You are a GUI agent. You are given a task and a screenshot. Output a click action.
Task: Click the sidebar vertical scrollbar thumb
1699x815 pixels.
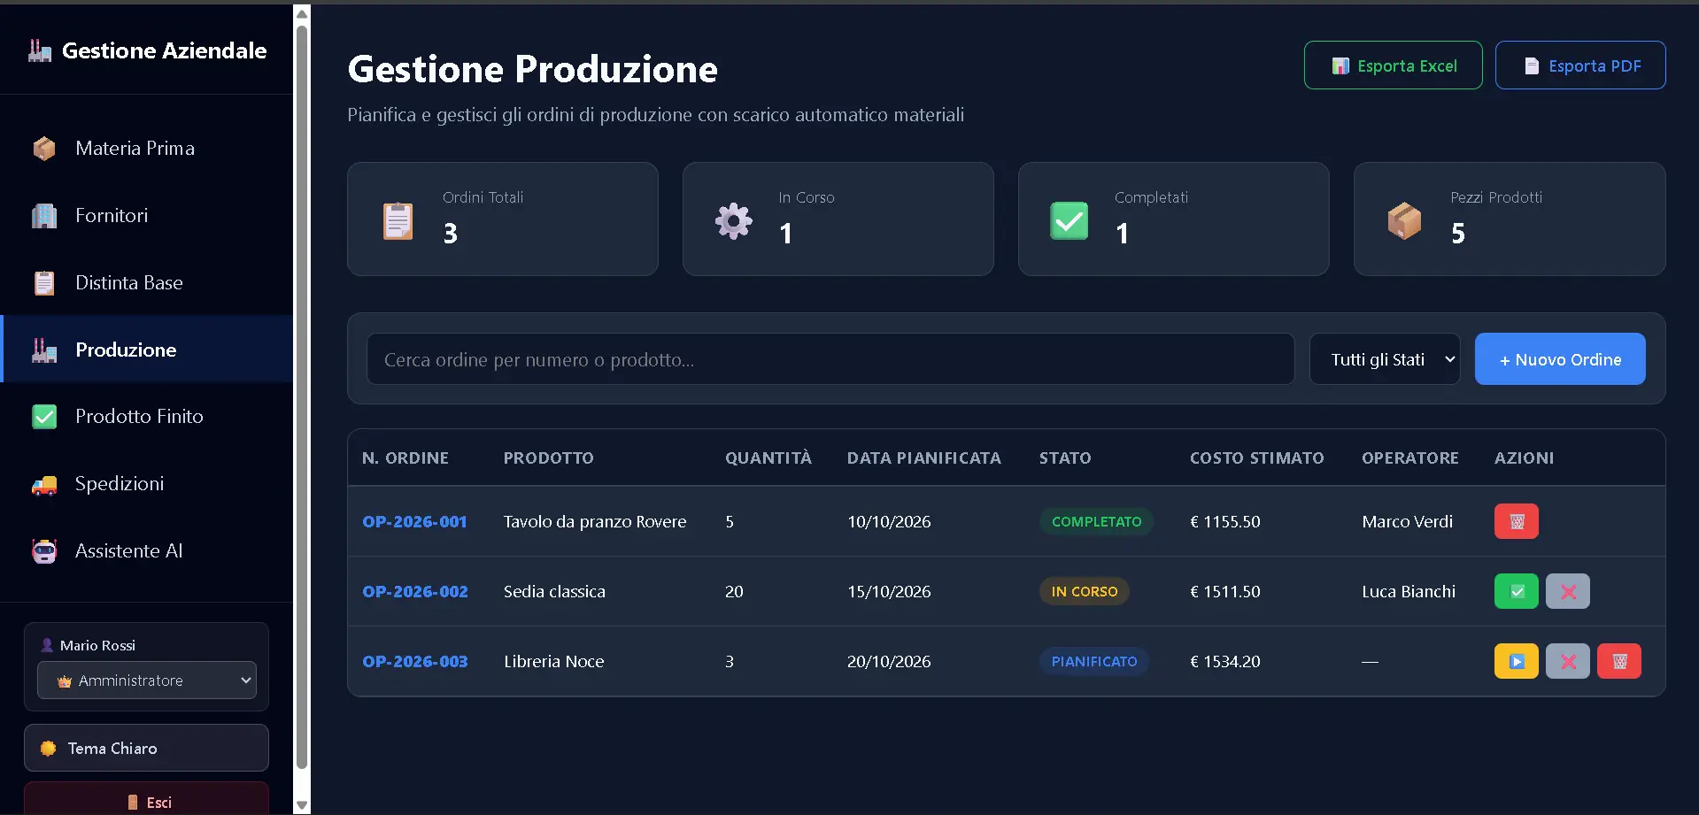tap(302, 396)
